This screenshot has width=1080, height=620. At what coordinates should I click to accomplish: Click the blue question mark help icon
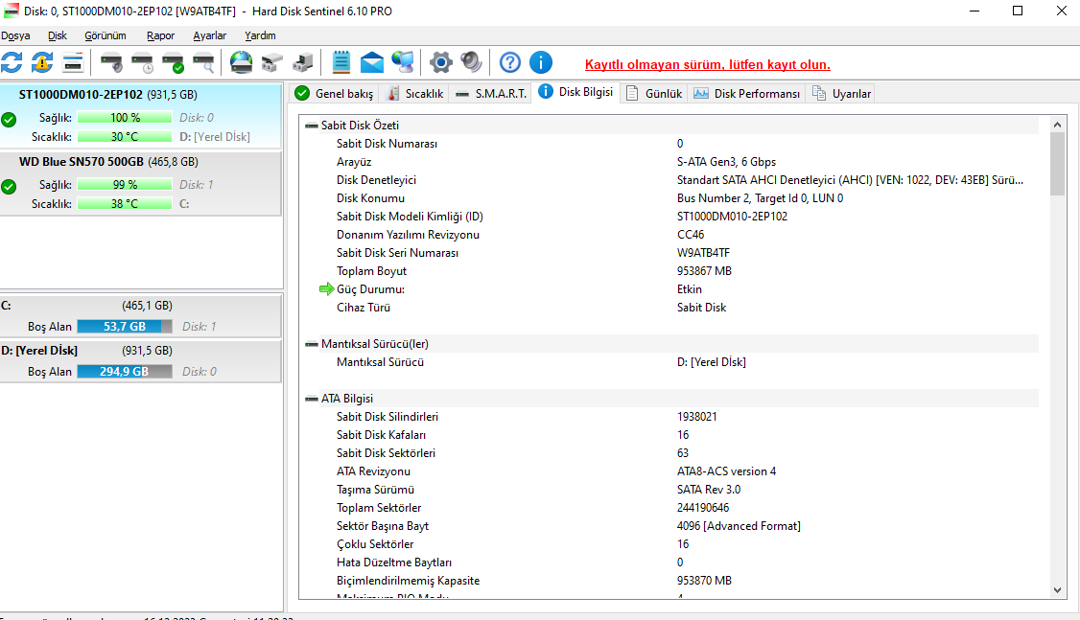click(x=510, y=63)
